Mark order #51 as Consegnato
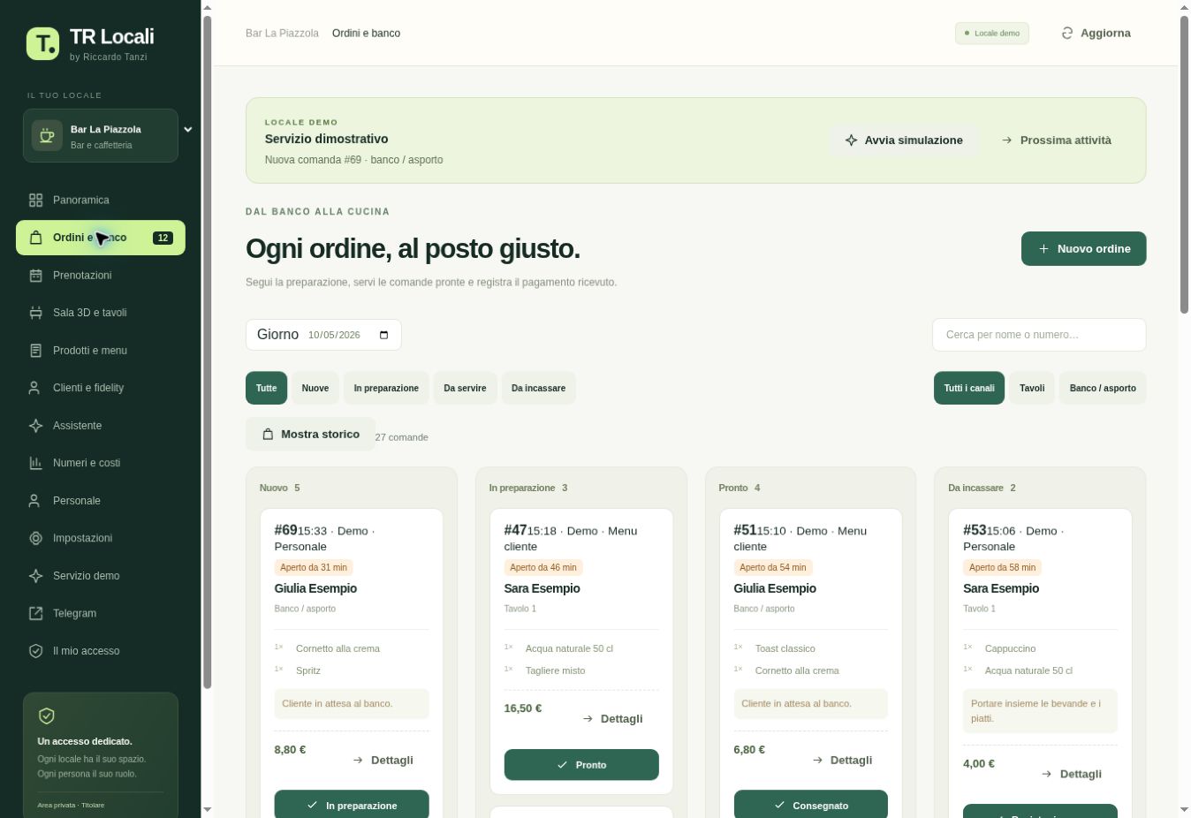This screenshot has height=818, width=1191. click(x=811, y=805)
